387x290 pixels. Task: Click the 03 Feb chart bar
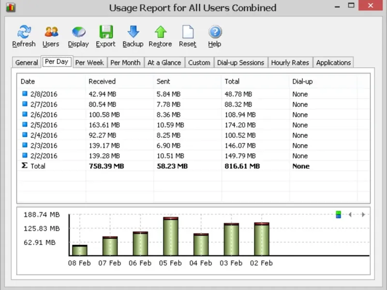point(231,239)
